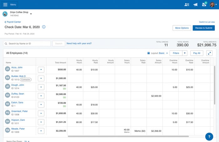The image size is (219, 142).
Task: Expand row options for Builder, Bob D
Action: click(x=41, y=78)
